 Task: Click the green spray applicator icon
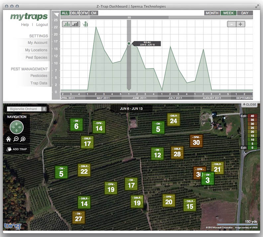85,24
